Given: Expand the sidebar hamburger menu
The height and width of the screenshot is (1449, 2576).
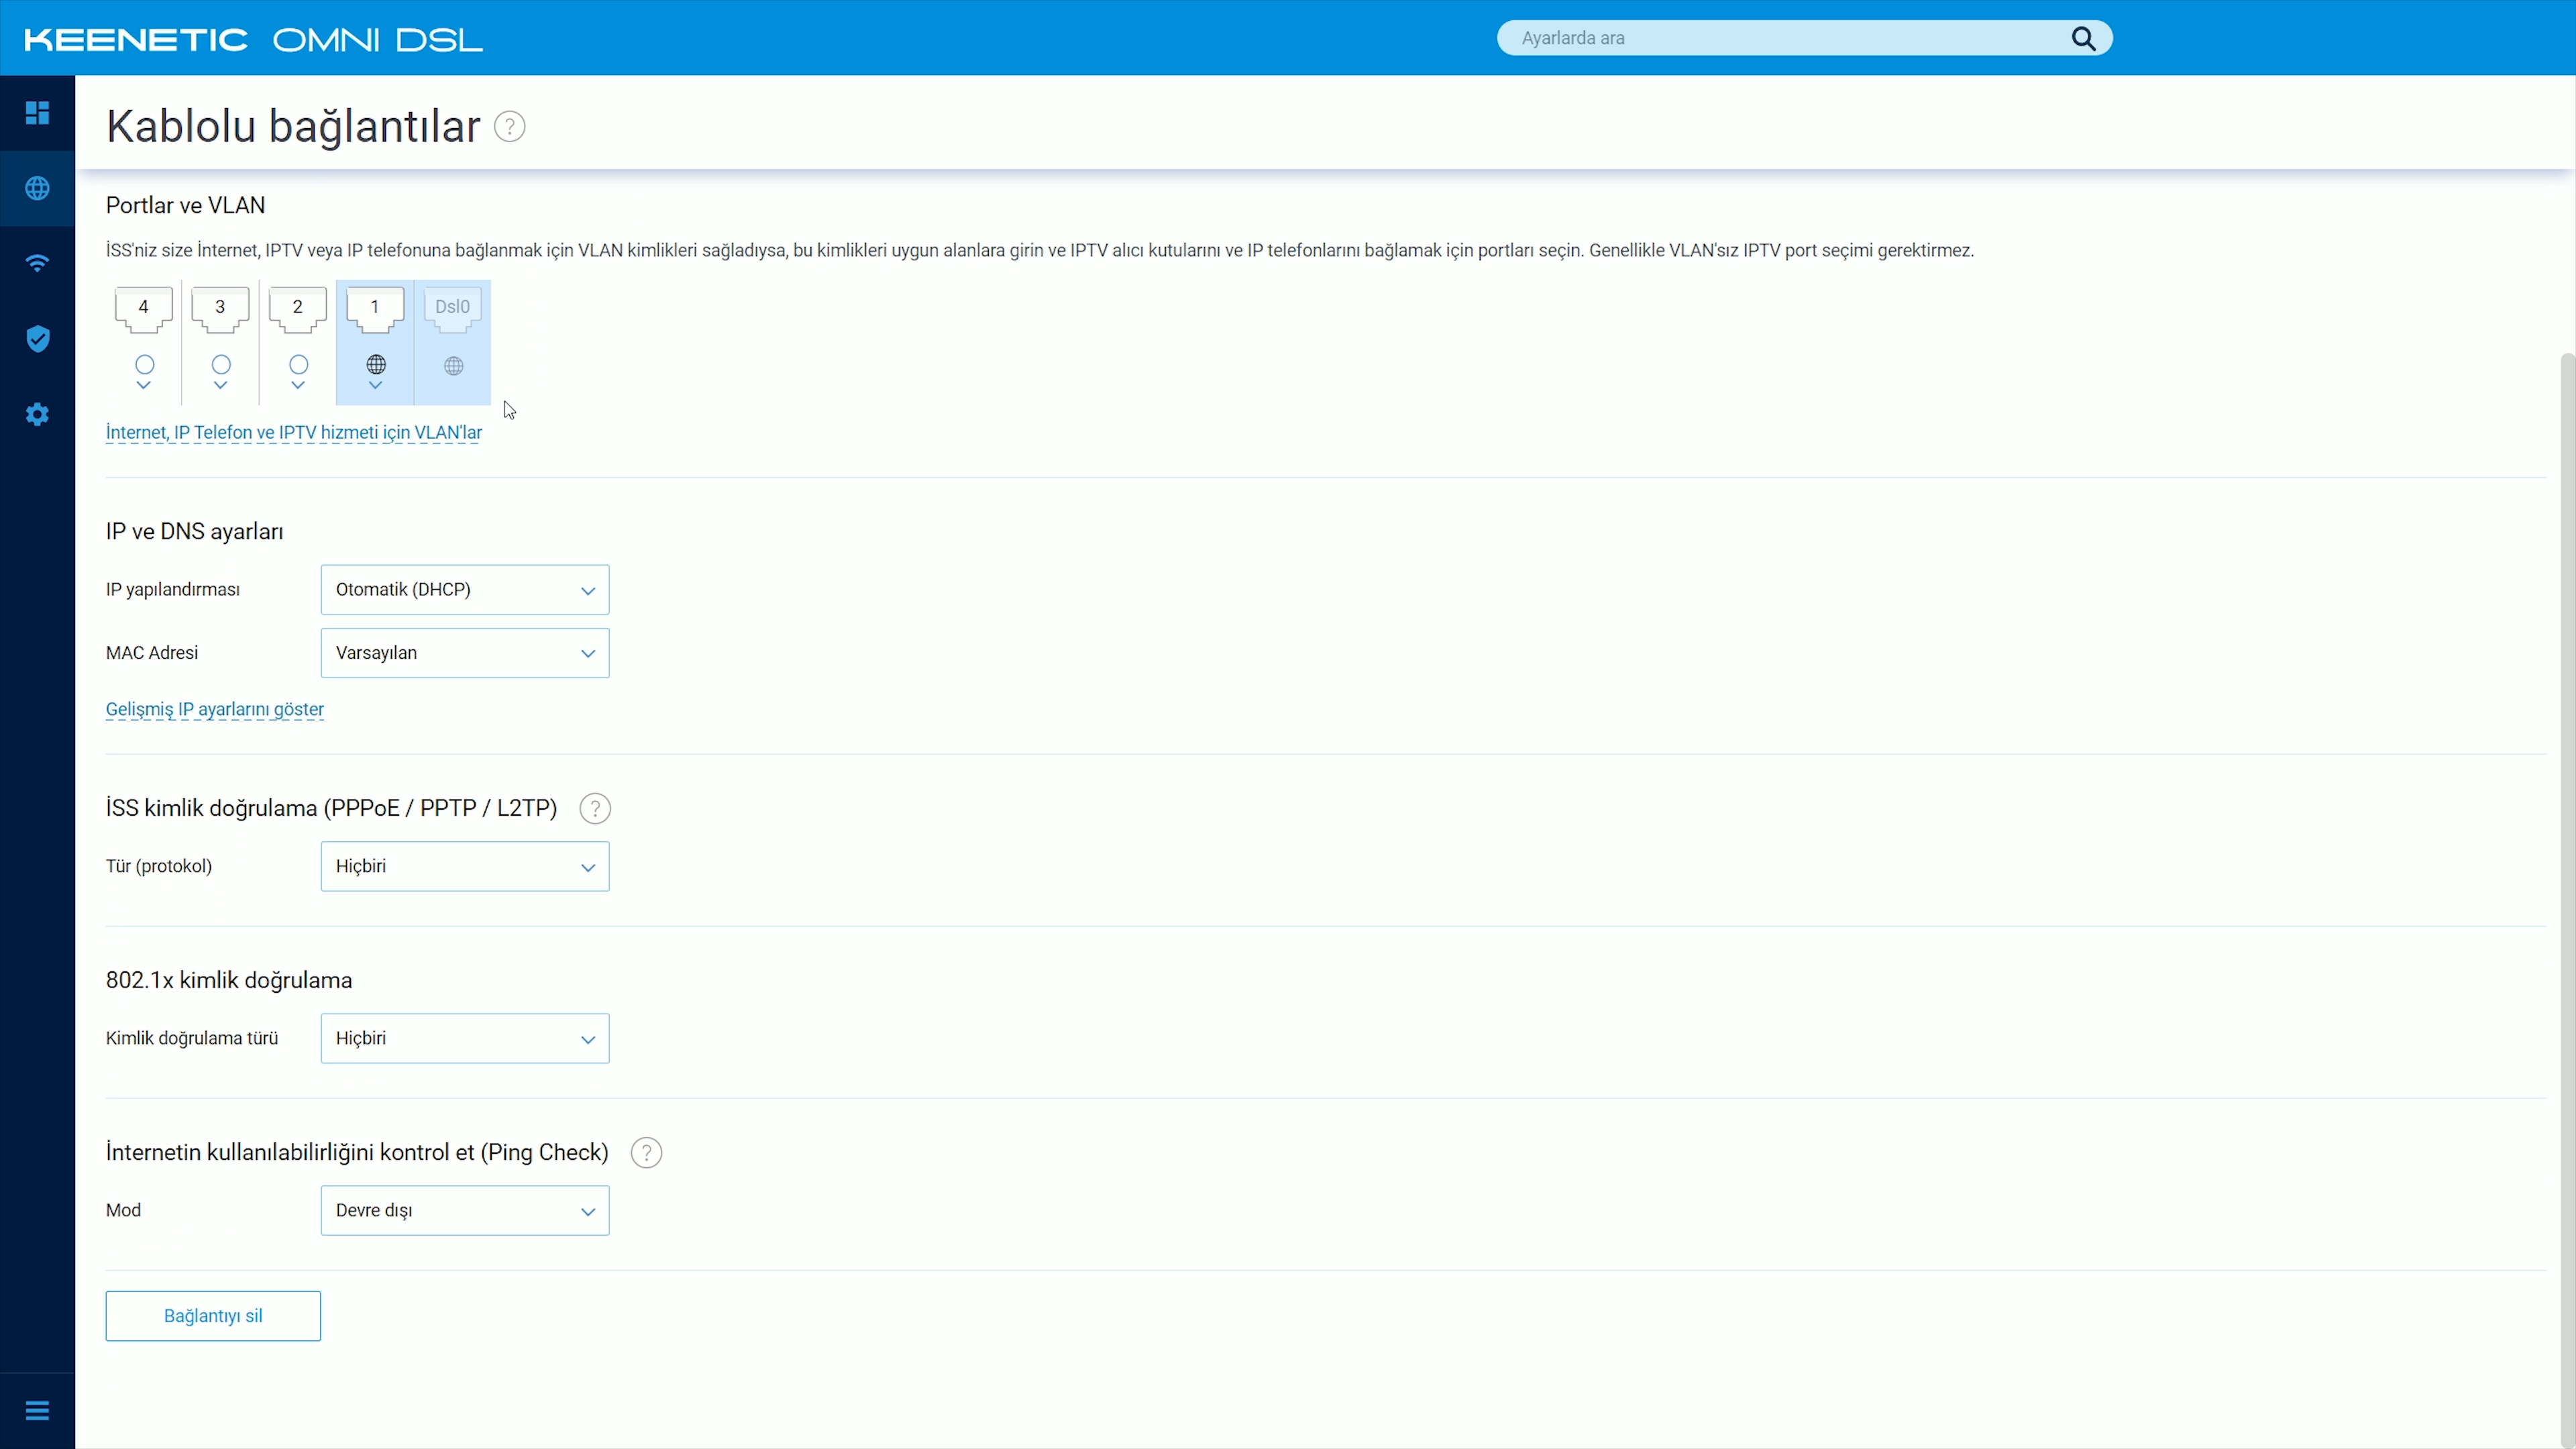Looking at the screenshot, I should [37, 1411].
